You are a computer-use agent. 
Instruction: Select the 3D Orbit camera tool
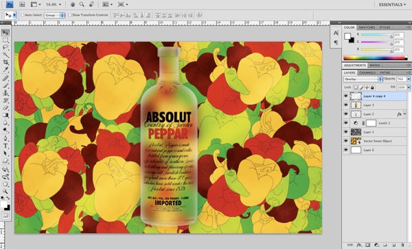[x=5, y=176]
